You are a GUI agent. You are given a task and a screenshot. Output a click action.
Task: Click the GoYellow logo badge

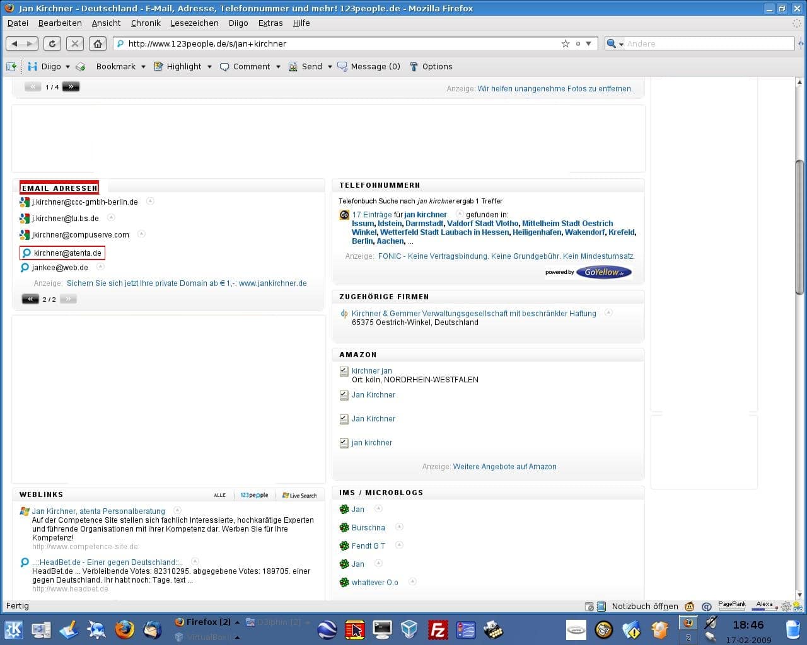pyautogui.click(x=604, y=272)
